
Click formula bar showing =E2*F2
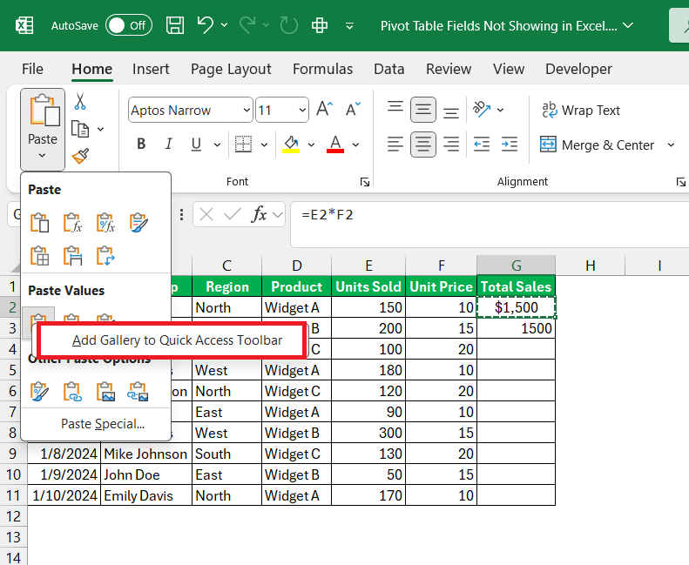(490, 225)
